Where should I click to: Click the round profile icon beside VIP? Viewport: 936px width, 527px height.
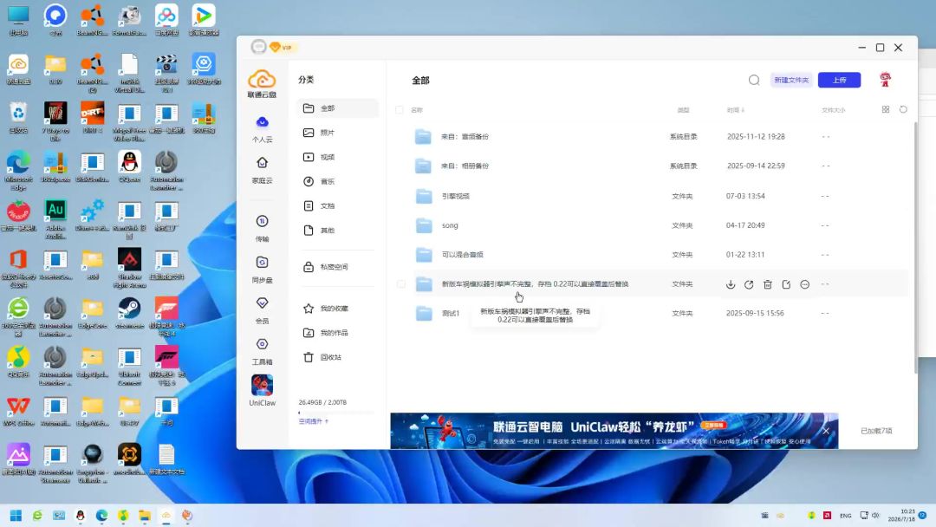258,47
